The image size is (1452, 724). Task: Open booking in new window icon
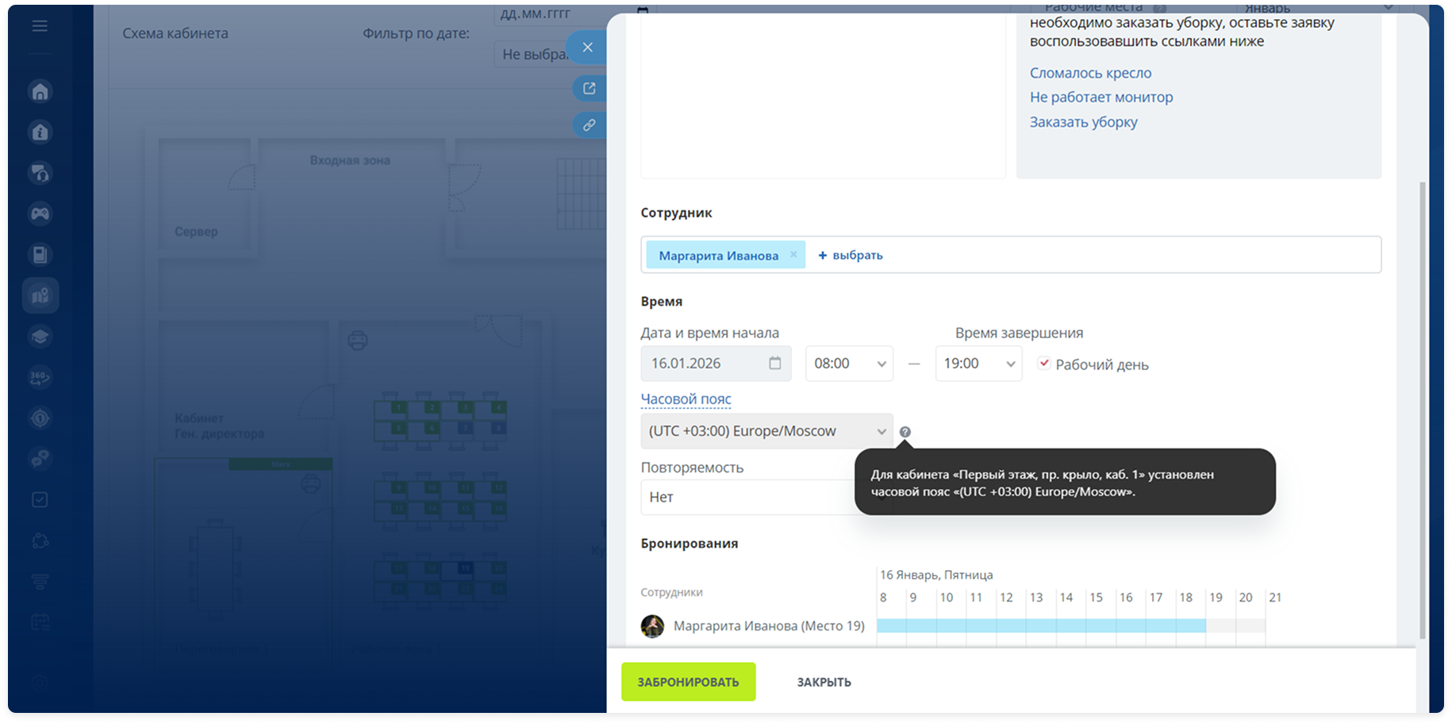point(589,88)
